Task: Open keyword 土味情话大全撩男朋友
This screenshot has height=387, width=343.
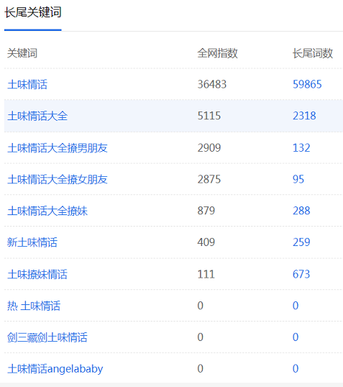Action: coord(58,148)
